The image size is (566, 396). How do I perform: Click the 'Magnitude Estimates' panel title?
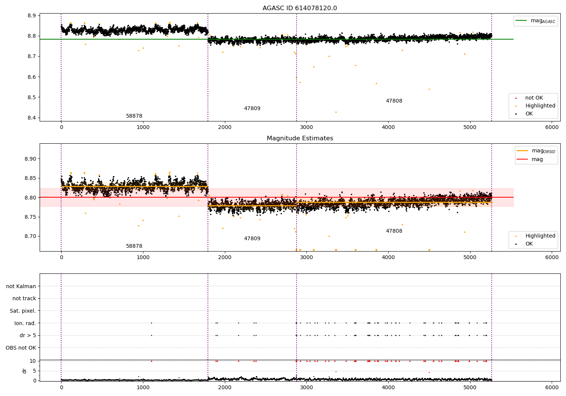point(300,138)
